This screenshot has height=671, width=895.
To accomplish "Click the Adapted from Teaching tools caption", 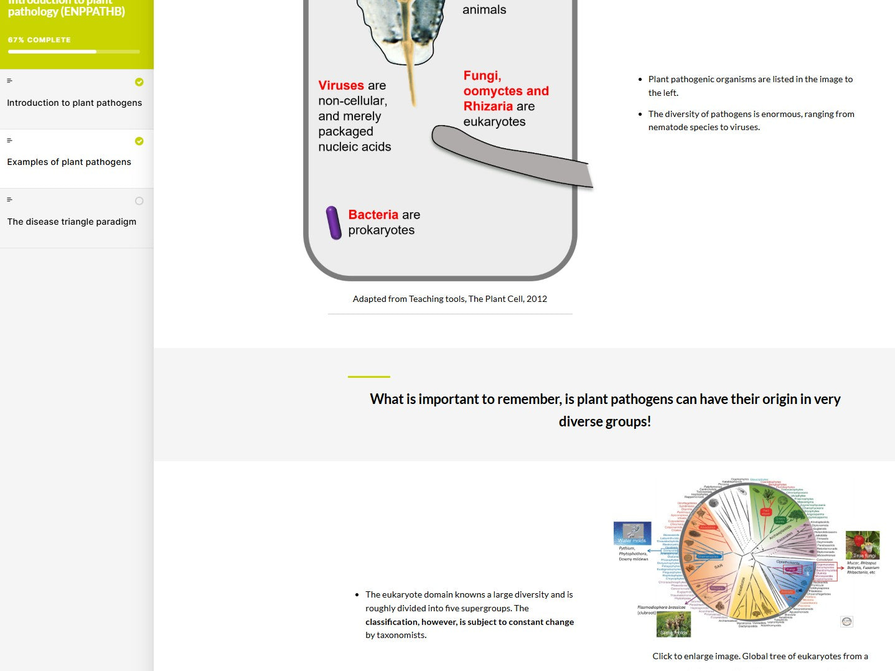I will pyautogui.click(x=450, y=299).
